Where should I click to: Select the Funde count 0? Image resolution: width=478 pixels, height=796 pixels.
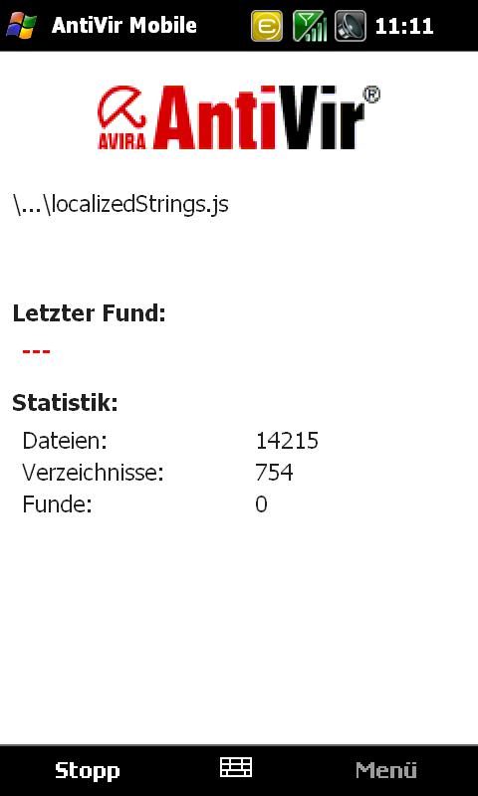(261, 504)
